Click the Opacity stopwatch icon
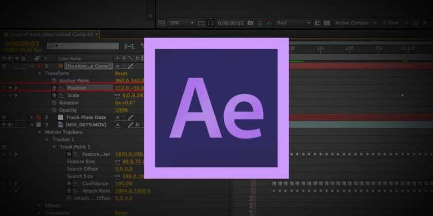 (54, 110)
